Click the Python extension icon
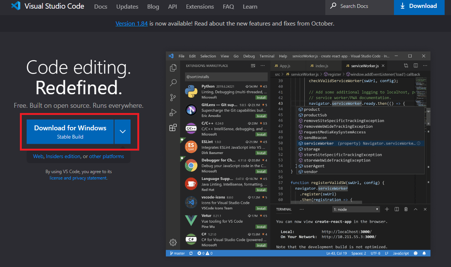The image size is (451, 267). pos(191,91)
